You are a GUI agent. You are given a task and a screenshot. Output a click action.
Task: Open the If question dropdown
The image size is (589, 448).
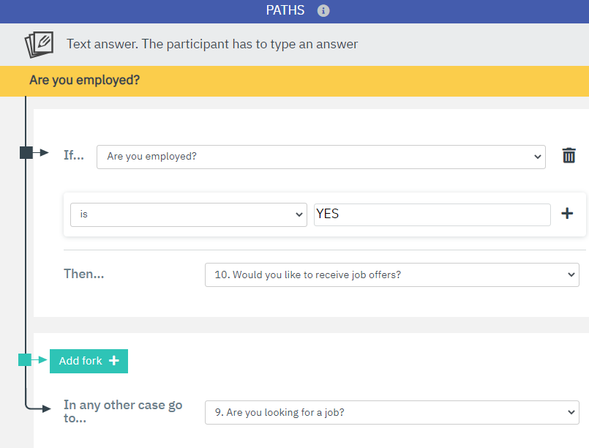click(320, 157)
